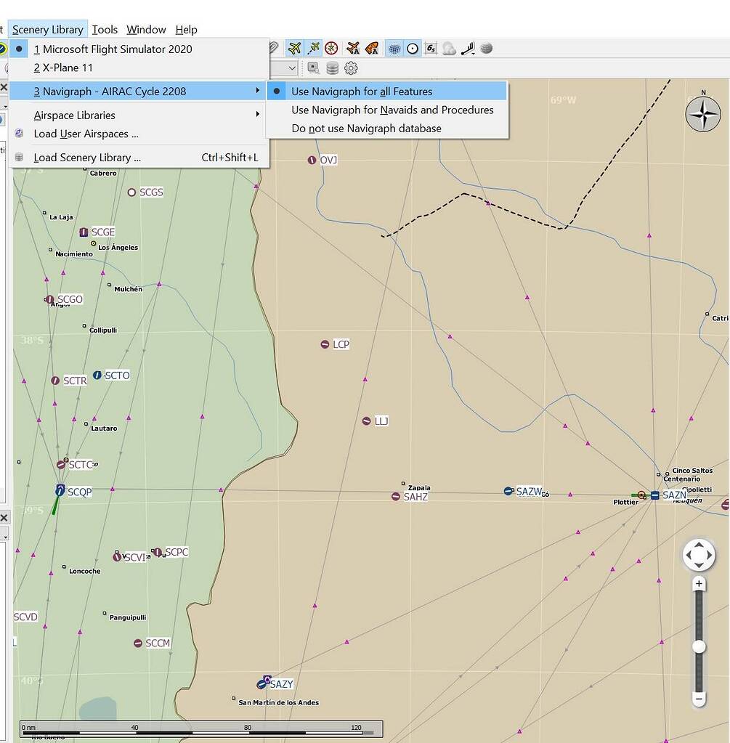Open the Tools menu
This screenshot has width=730, height=743.
pyautogui.click(x=105, y=30)
